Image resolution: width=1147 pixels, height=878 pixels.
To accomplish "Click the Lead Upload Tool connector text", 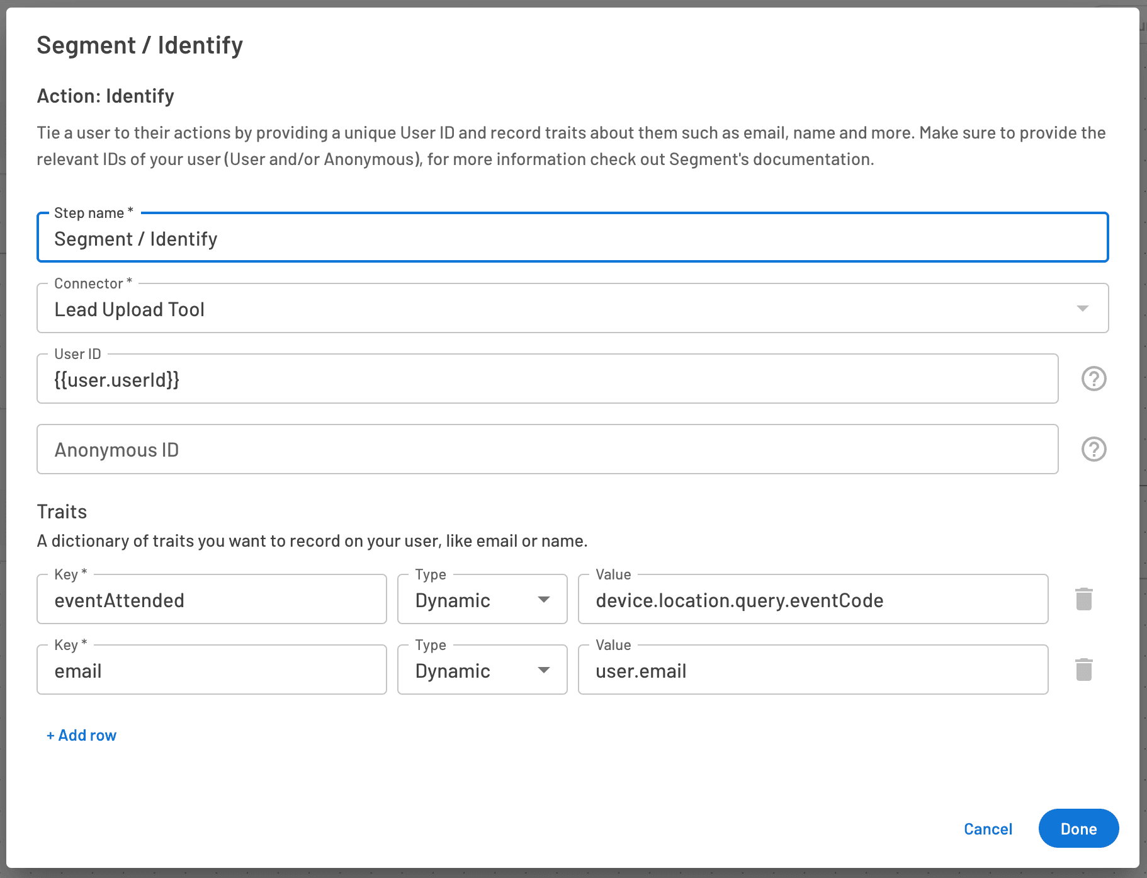I will [x=130, y=309].
